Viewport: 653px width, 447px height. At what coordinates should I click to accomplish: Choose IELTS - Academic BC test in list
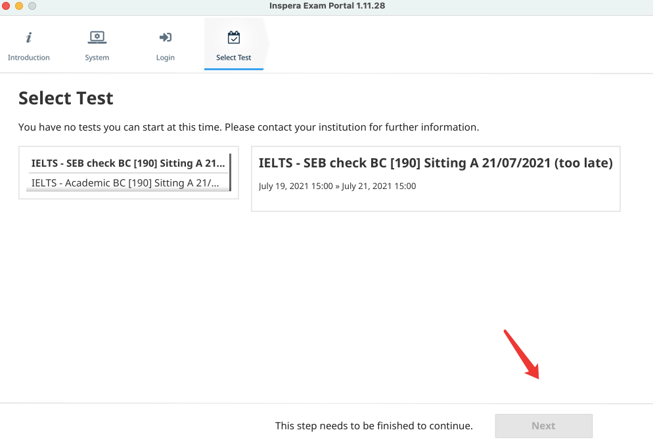pyautogui.click(x=125, y=183)
